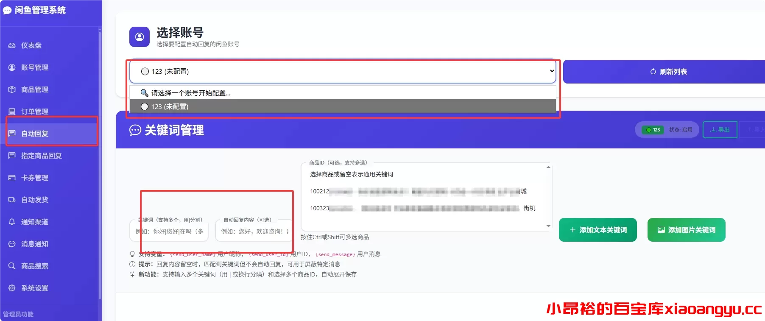Open 指定商品回复 page

(49, 156)
